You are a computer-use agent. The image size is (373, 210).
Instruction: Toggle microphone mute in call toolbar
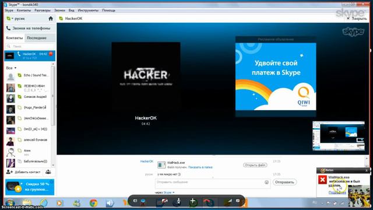(x=179, y=201)
